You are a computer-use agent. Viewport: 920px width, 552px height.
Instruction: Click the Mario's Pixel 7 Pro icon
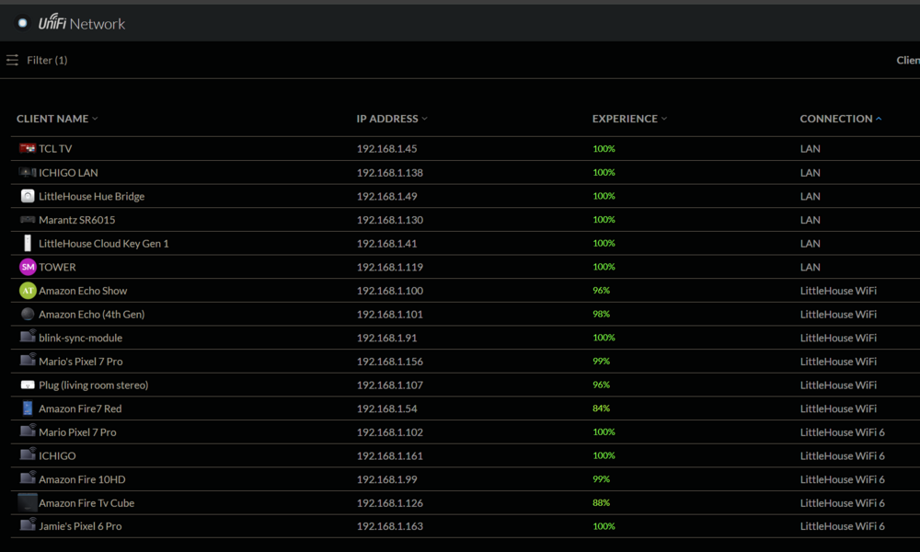coord(28,360)
